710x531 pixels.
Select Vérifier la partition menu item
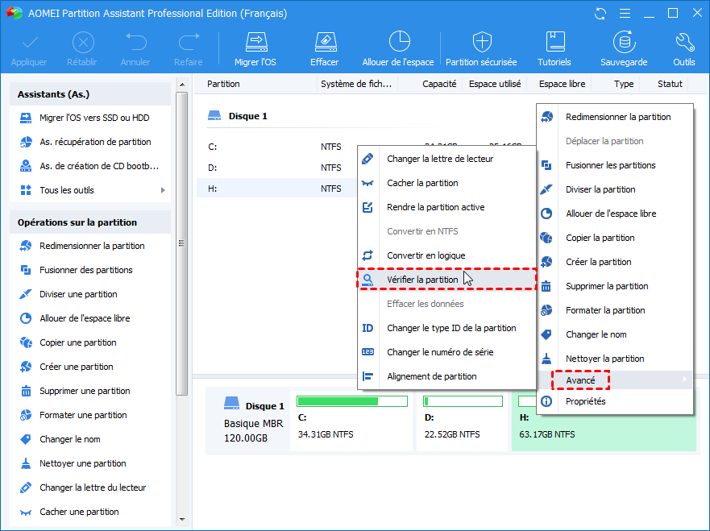(447, 280)
